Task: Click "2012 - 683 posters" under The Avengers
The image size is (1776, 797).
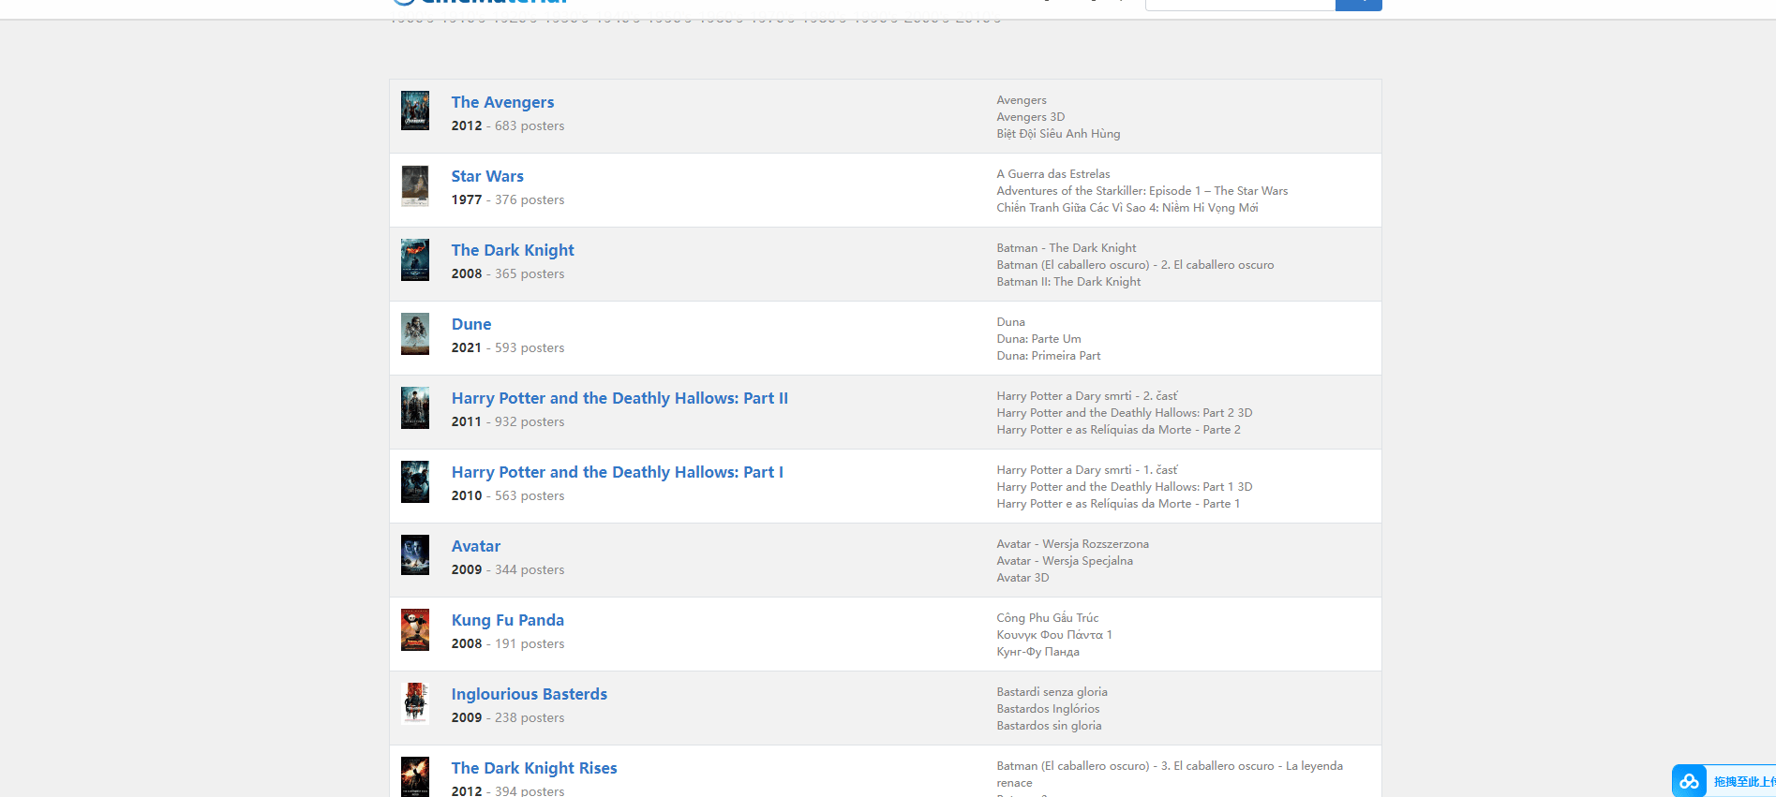Action: pyautogui.click(x=508, y=125)
